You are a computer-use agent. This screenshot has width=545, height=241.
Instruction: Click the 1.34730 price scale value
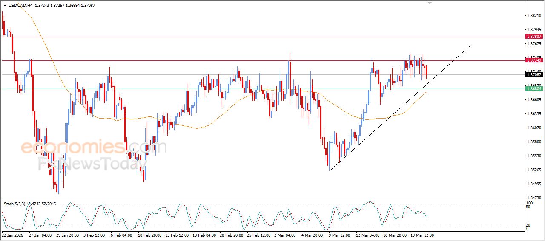tap(534, 198)
